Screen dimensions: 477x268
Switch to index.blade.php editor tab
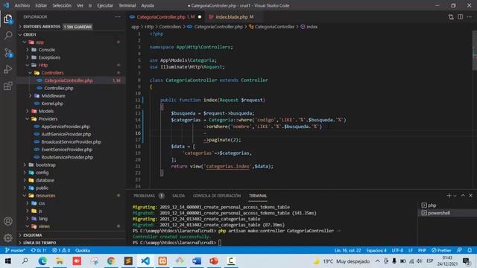[x=232, y=17]
